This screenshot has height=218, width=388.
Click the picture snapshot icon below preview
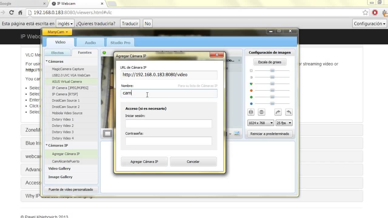click(237, 134)
